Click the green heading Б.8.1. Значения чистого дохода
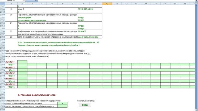 (x=58, y=43)
